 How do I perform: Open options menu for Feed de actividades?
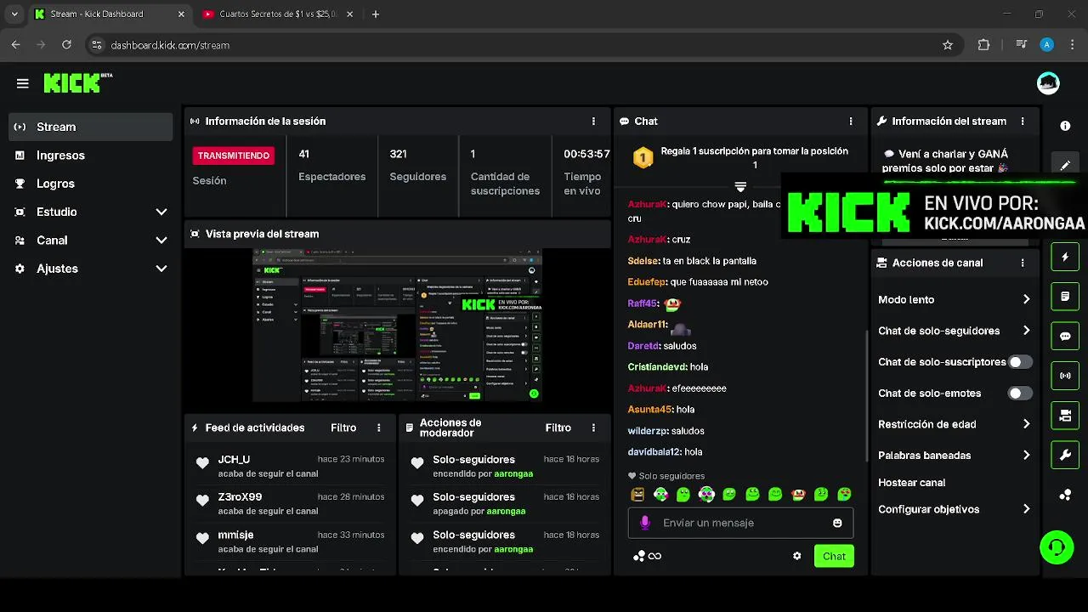coord(379,428)
